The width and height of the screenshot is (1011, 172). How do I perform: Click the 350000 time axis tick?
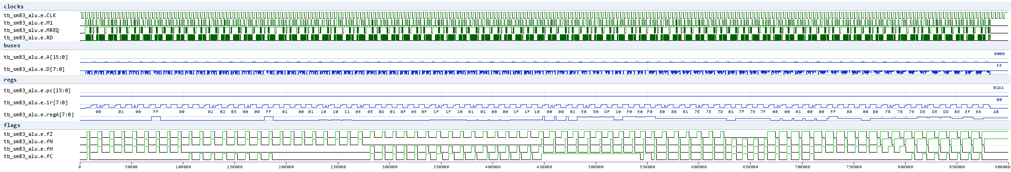pyautogui.click(x=441, y=167)
